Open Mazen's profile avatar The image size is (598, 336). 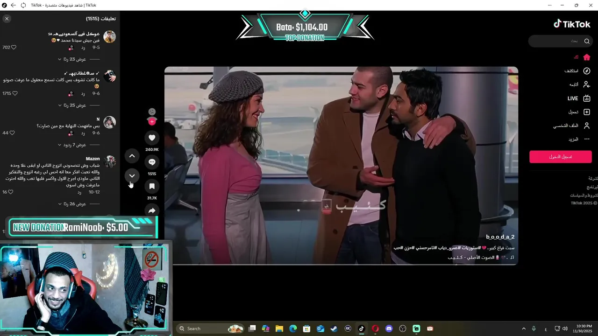click(109, 161)
